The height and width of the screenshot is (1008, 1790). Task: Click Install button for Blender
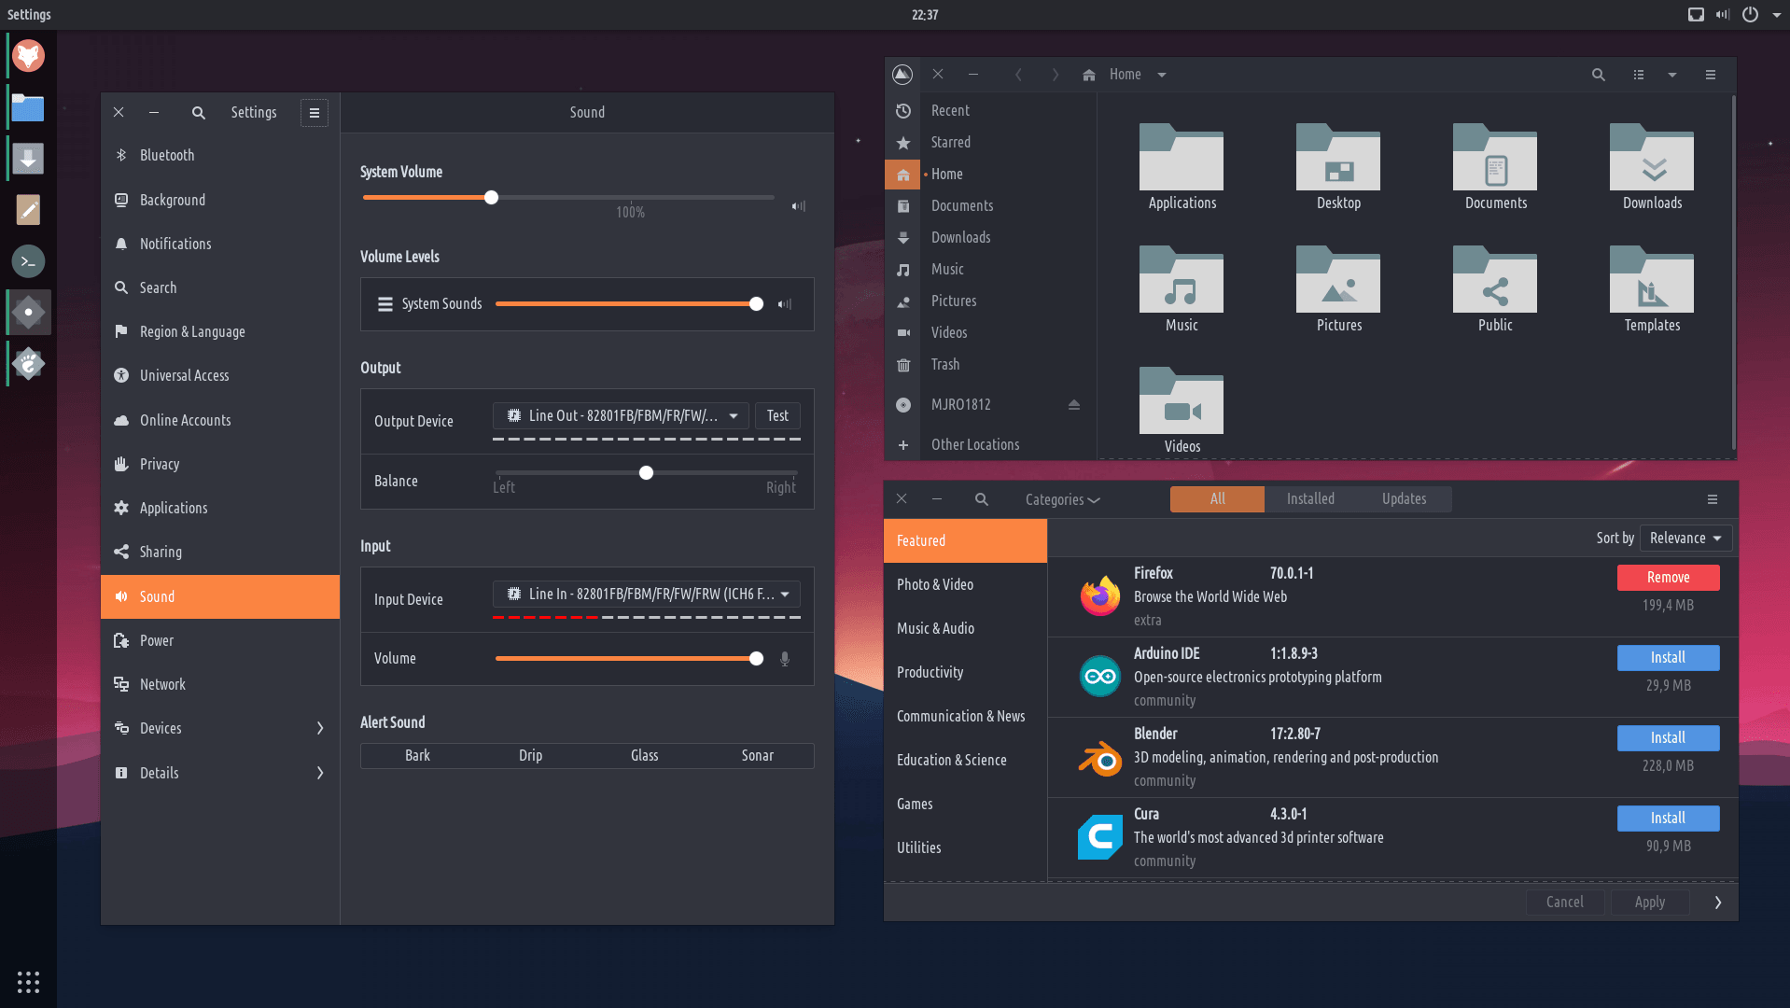coord(1668,738)
